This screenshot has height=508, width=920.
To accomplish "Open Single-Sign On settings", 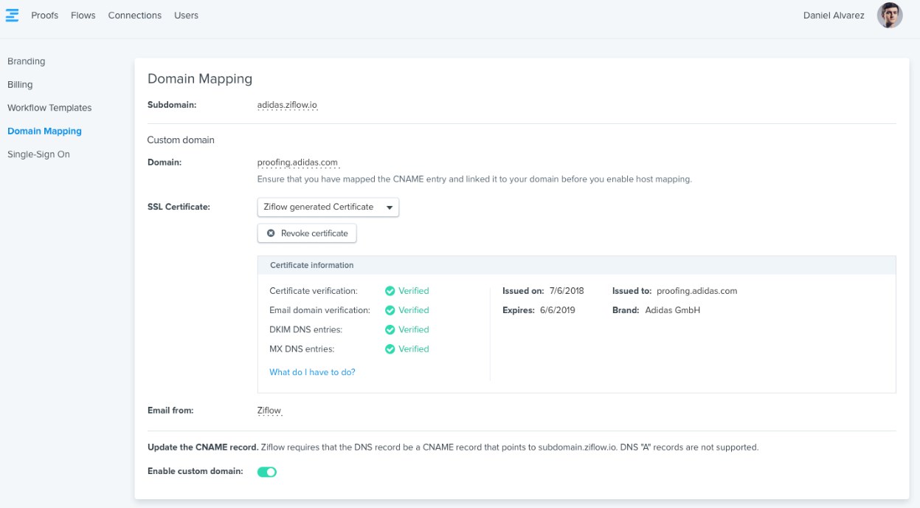I will 38,154.
